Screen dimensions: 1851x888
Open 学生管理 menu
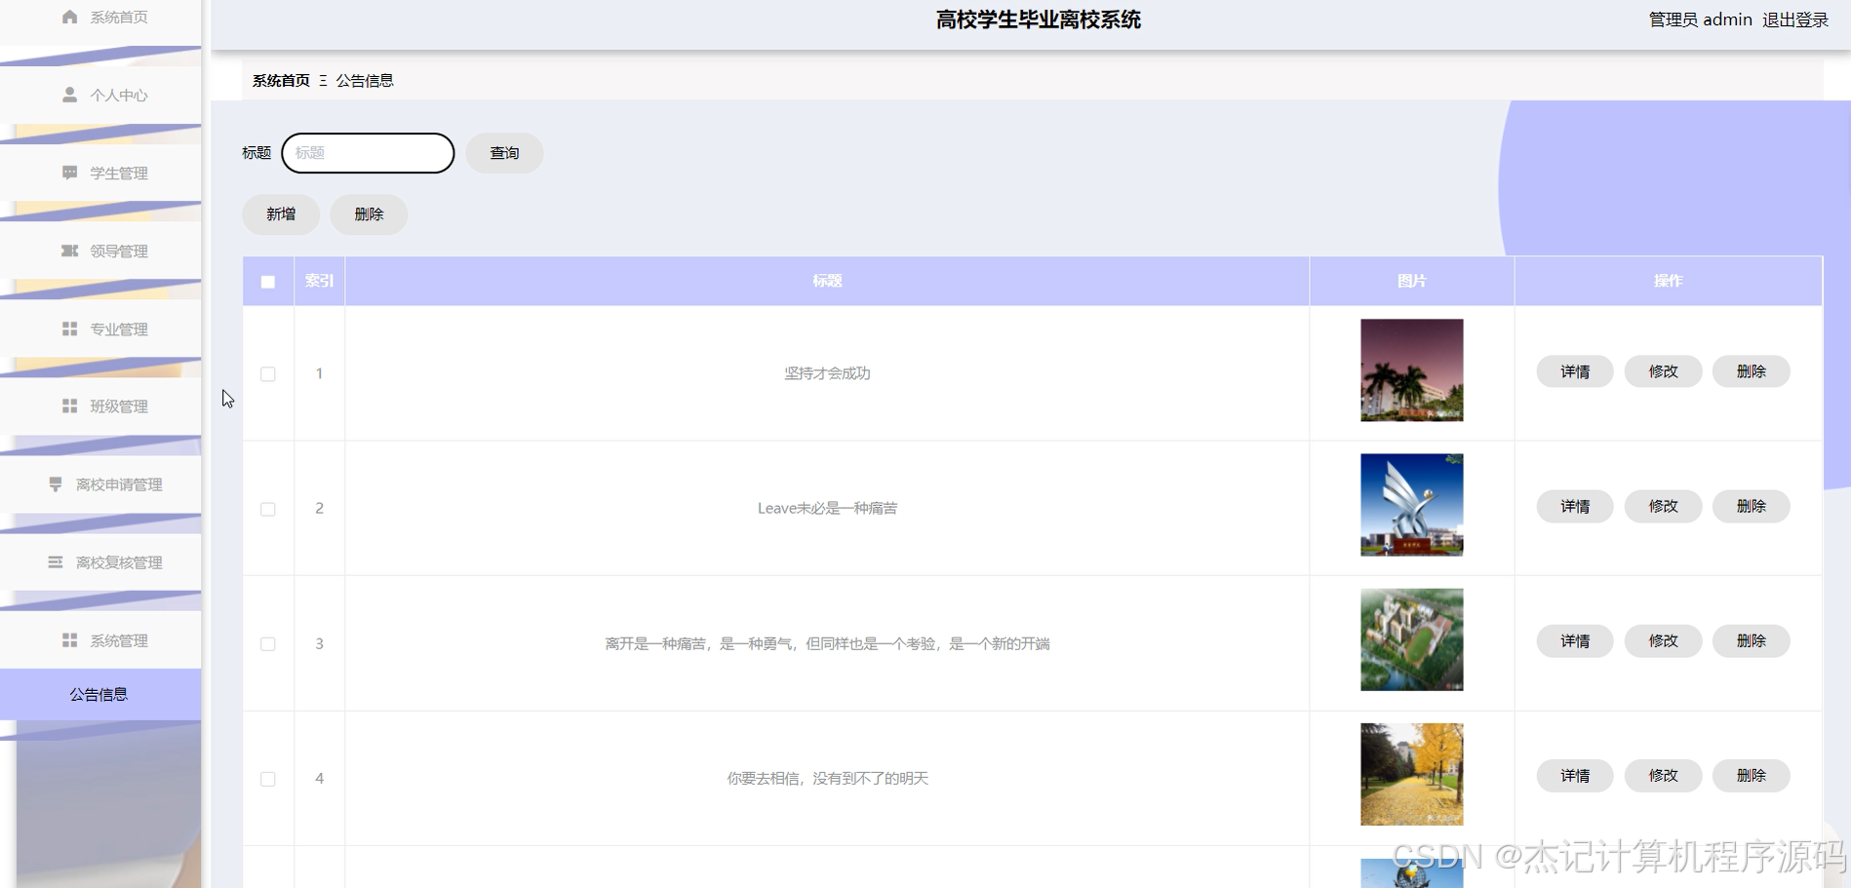click(x=101, y=173)
